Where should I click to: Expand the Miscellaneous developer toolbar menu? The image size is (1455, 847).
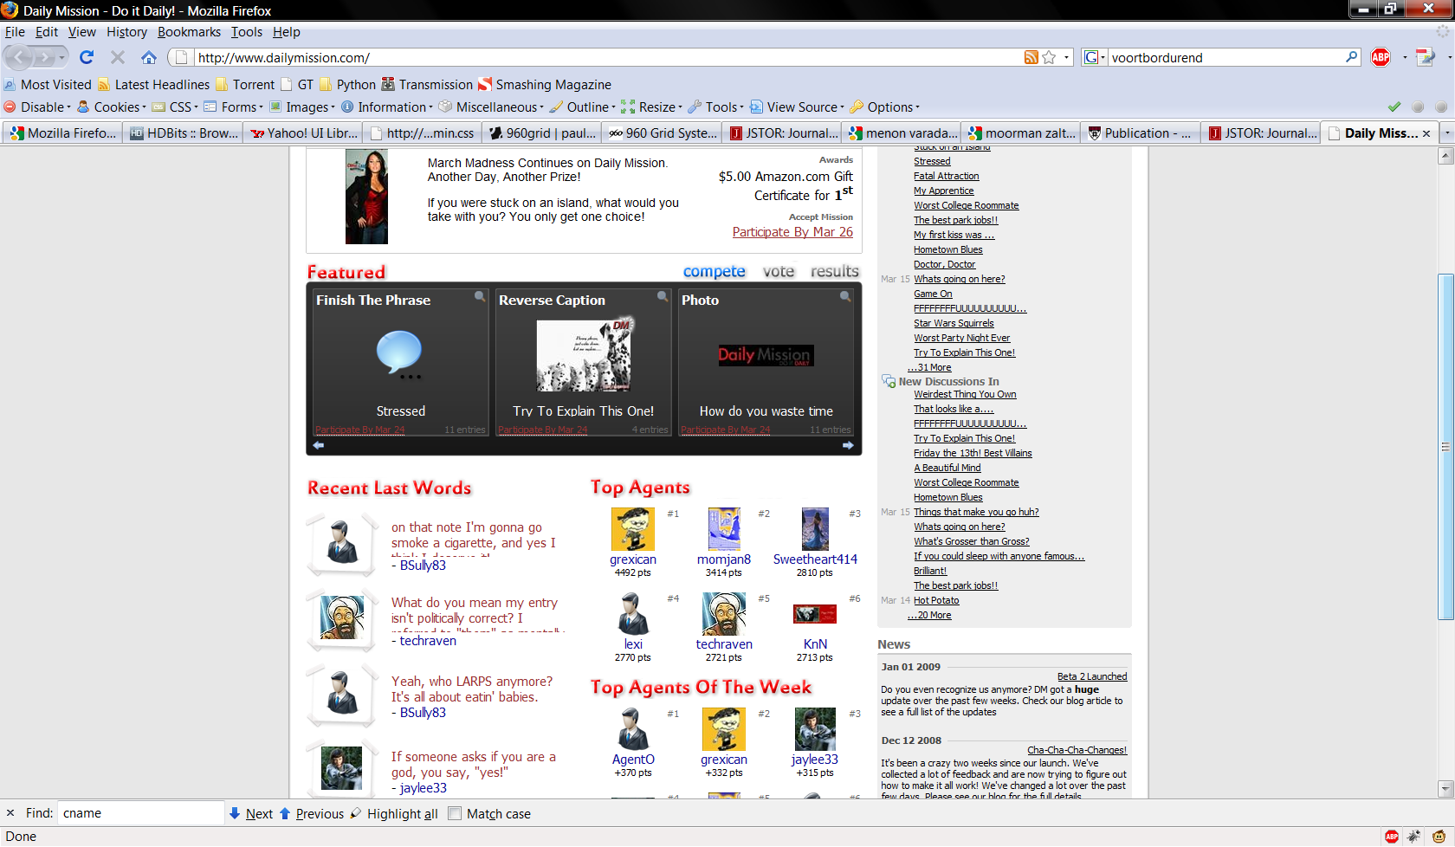click(491, 107)
